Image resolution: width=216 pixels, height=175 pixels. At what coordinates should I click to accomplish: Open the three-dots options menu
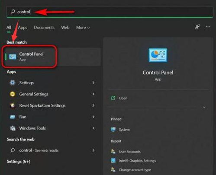coord(208,27)
